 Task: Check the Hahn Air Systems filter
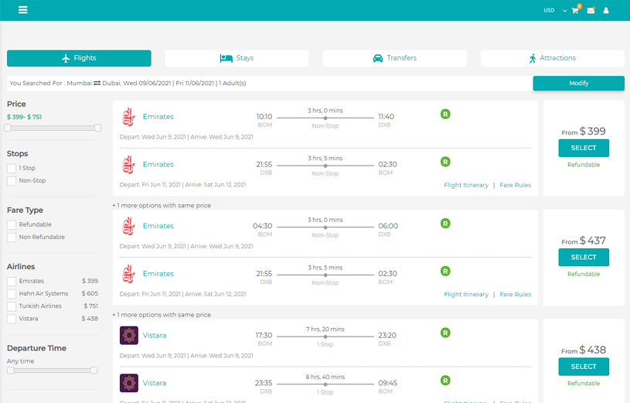click(x=12, y=294)
